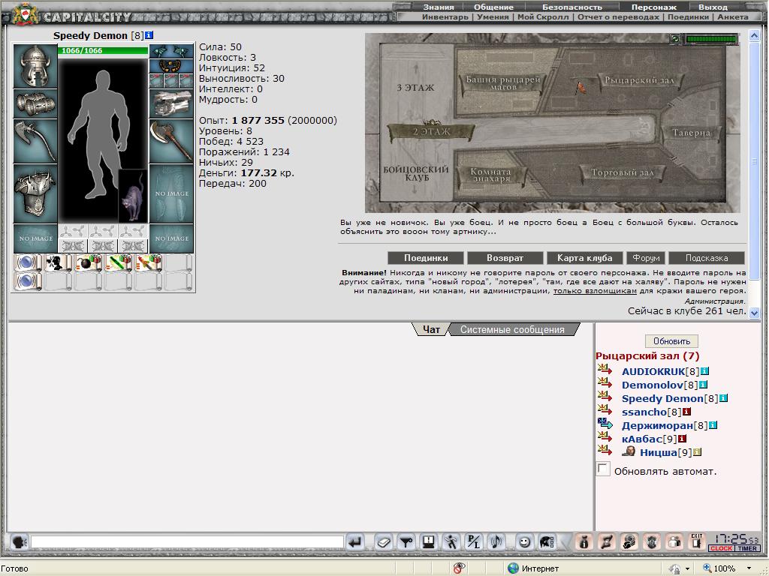Enable the Обновлять автомат checkbox
Viewport: 769px width, 576px height.
pos(603,469)
